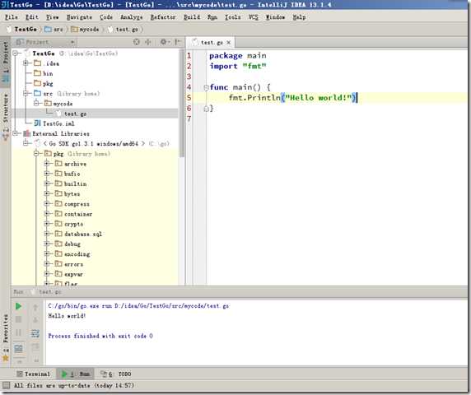Open the Help menu

[299, 17]
